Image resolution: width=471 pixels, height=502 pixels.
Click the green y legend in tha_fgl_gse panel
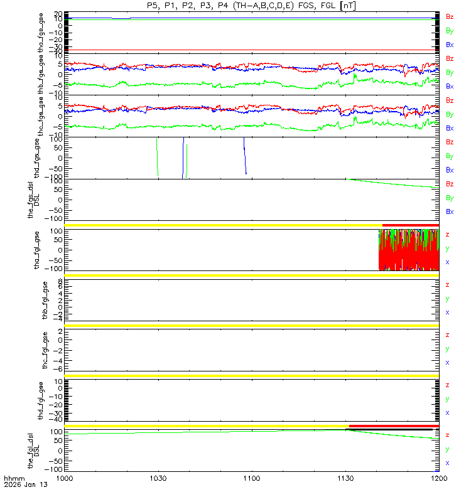447,248
